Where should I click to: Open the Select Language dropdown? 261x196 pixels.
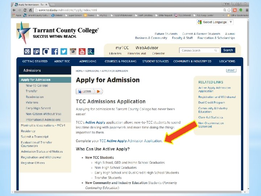pos(215,22)
